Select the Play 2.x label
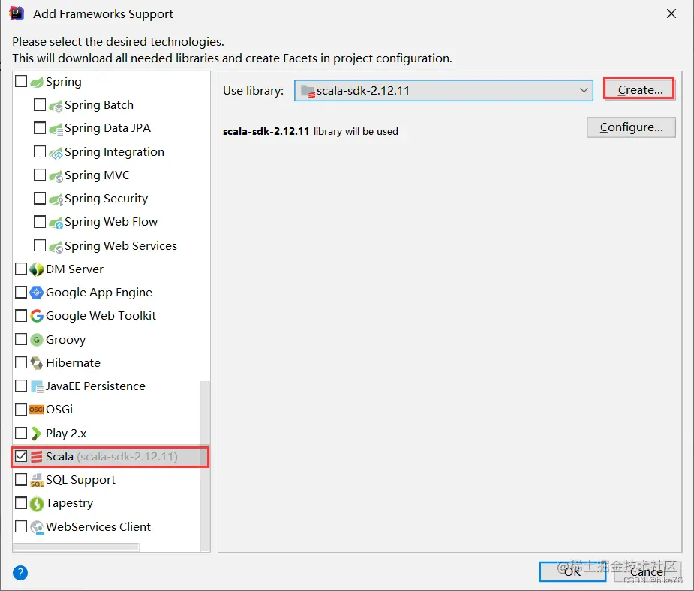This screenshot has height=591, width=694. pos(66,433)
